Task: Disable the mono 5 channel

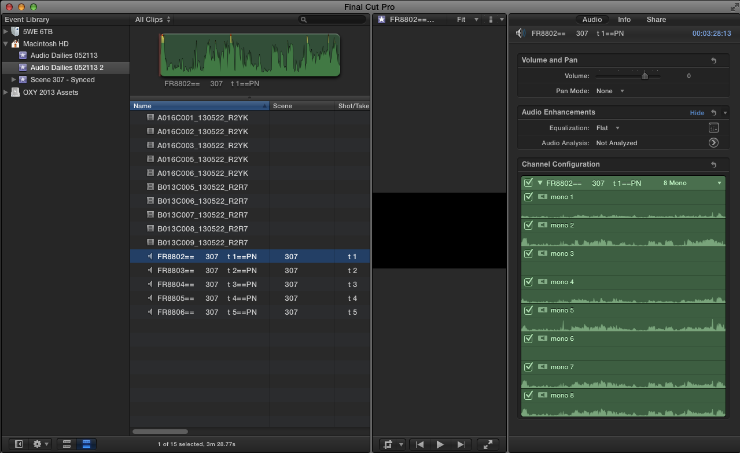Action: 528,310
